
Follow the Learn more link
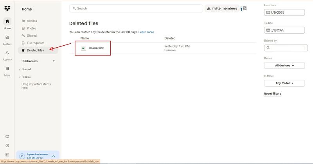[x=146, y=32]
